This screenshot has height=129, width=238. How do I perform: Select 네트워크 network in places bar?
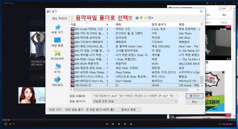[x=57, y=82]
